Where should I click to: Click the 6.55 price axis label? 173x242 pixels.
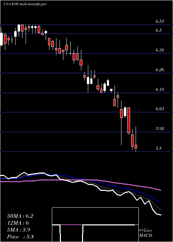pyautogui.click(x=160, y=21)
